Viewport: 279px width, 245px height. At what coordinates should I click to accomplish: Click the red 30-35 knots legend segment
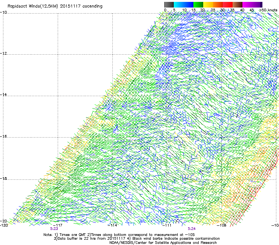[x=228, y=5]
